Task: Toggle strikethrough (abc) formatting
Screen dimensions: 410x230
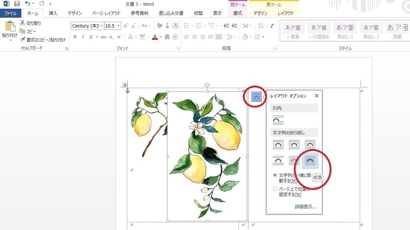Action: [x=103, y=37]
